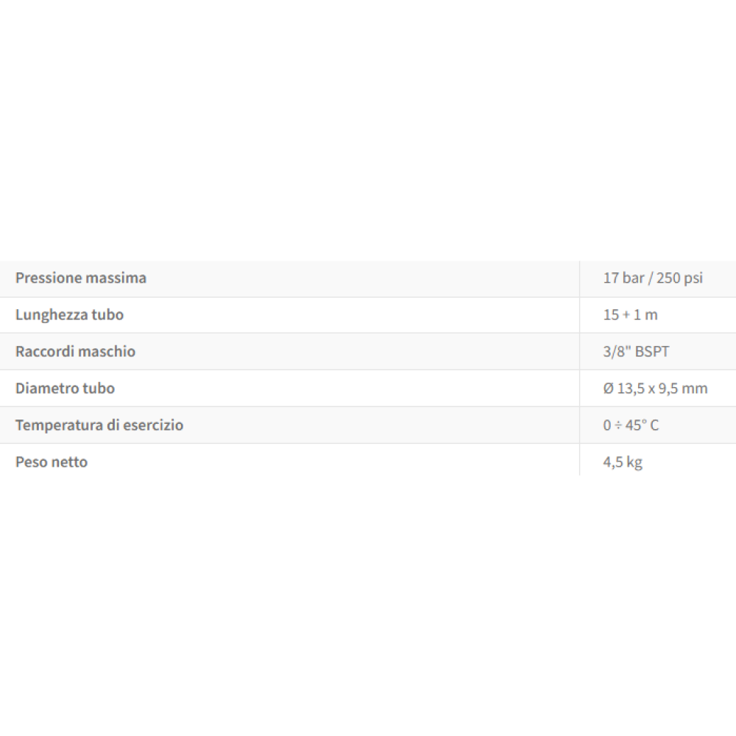Screen dimensions: 736x736
Task: Select the "4,5 kg" weight value
Action: click(x=623, y=462)
